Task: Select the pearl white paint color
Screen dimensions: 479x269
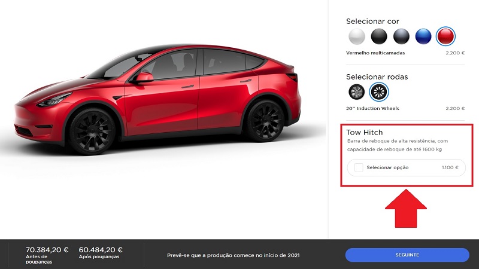Action: click(x=356, y=36)
